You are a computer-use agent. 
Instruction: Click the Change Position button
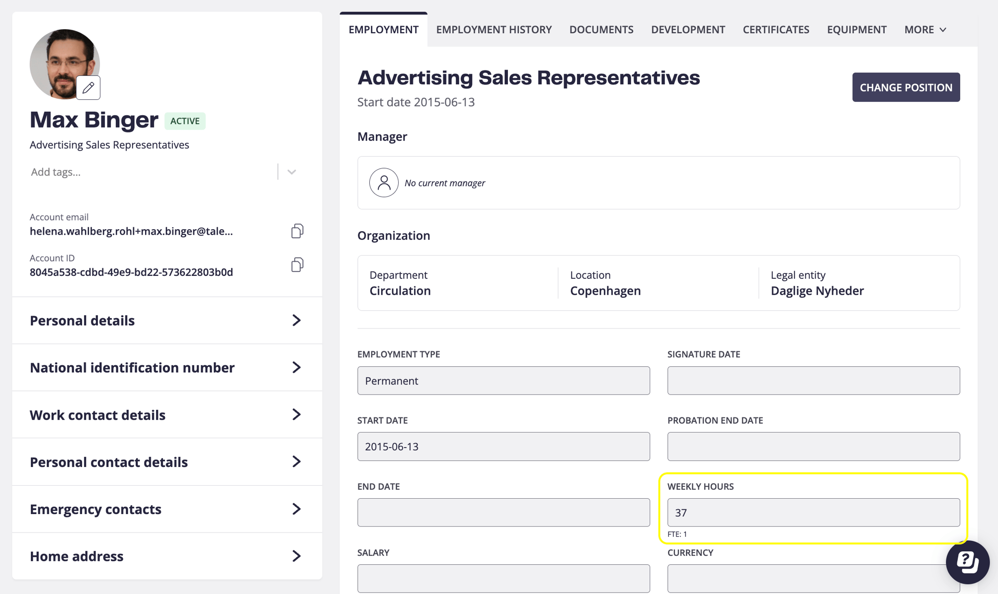(x=906, y=87)
